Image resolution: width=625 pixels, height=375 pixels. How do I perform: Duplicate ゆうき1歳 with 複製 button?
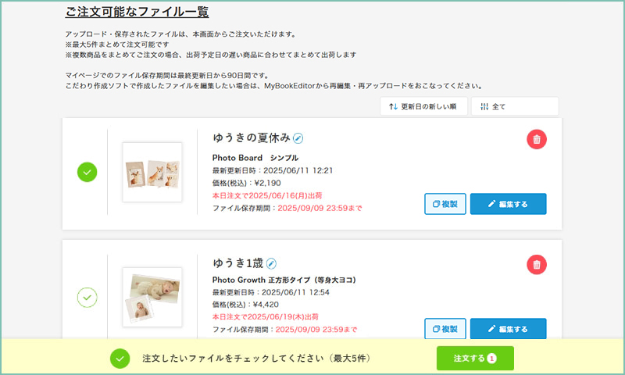[x=445, y=329]
